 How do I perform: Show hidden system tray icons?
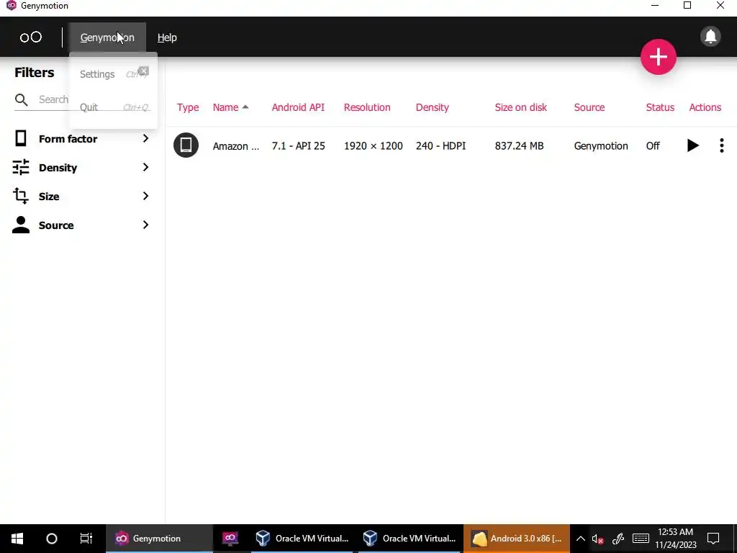(x=581, y=539)
